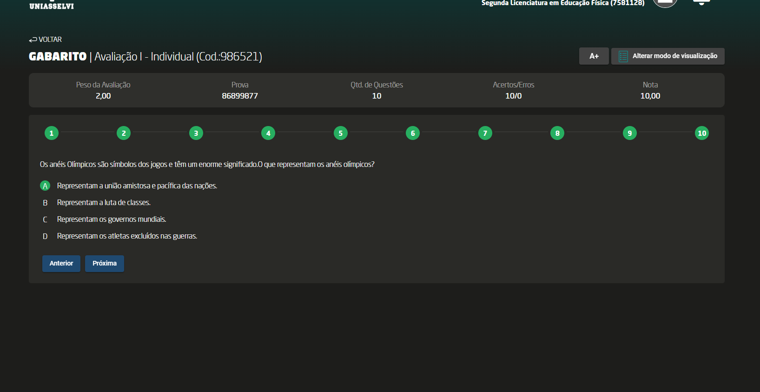Jump to question 2 circle
The width and height of the screenshot is (760, 392).
click(124, 133)
